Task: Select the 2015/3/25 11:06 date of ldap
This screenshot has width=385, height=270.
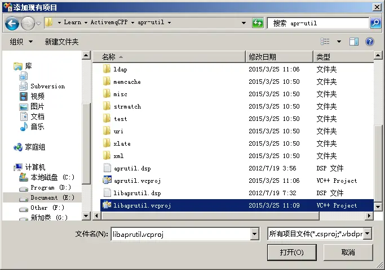Action: pos(274,69)
